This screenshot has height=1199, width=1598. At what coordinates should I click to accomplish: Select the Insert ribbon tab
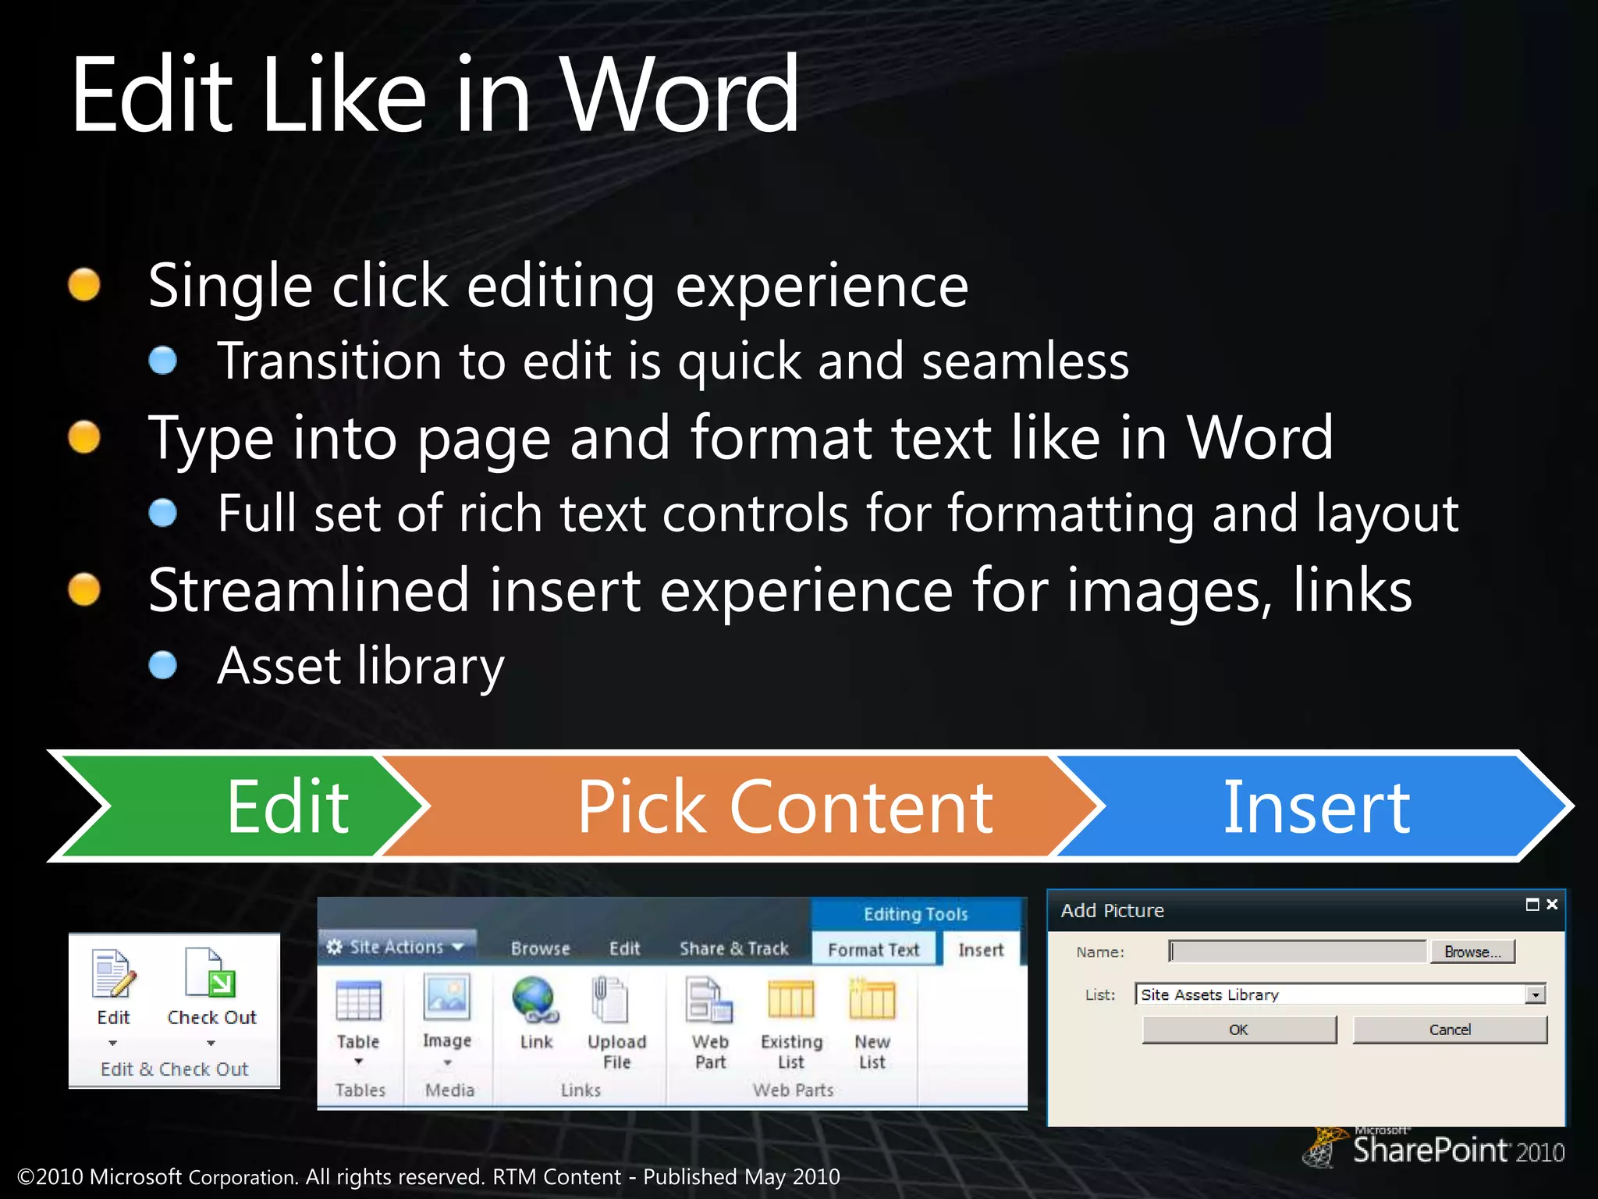point(981,949)
